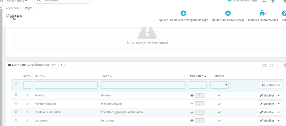Select the checkbox for livraison row
Viewport: 286px width, 126px height.
coord(16,95)
